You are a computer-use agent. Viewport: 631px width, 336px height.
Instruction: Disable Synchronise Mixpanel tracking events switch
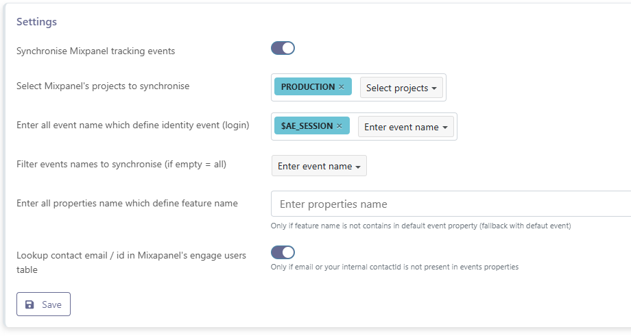(283, 48)
